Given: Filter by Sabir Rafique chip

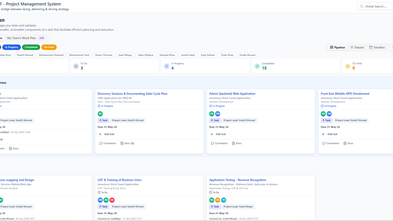Looking at the screenshot, I should 146,55.
